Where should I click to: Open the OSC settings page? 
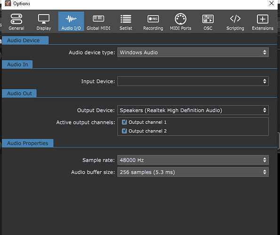[208, 22]
